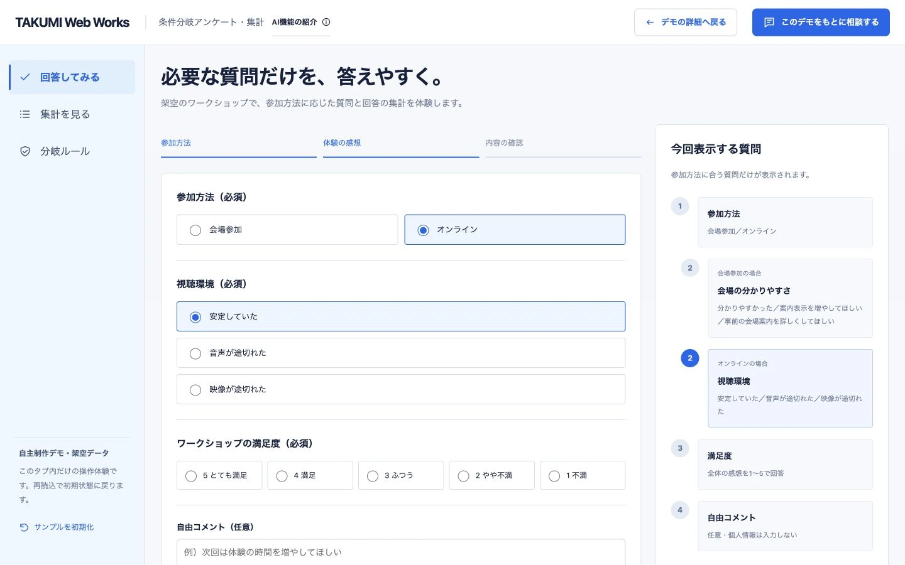Click the 参加方法 card in the question list
Image resolution: width=905 pixels, height=565 pixels.
pos(785,222)
